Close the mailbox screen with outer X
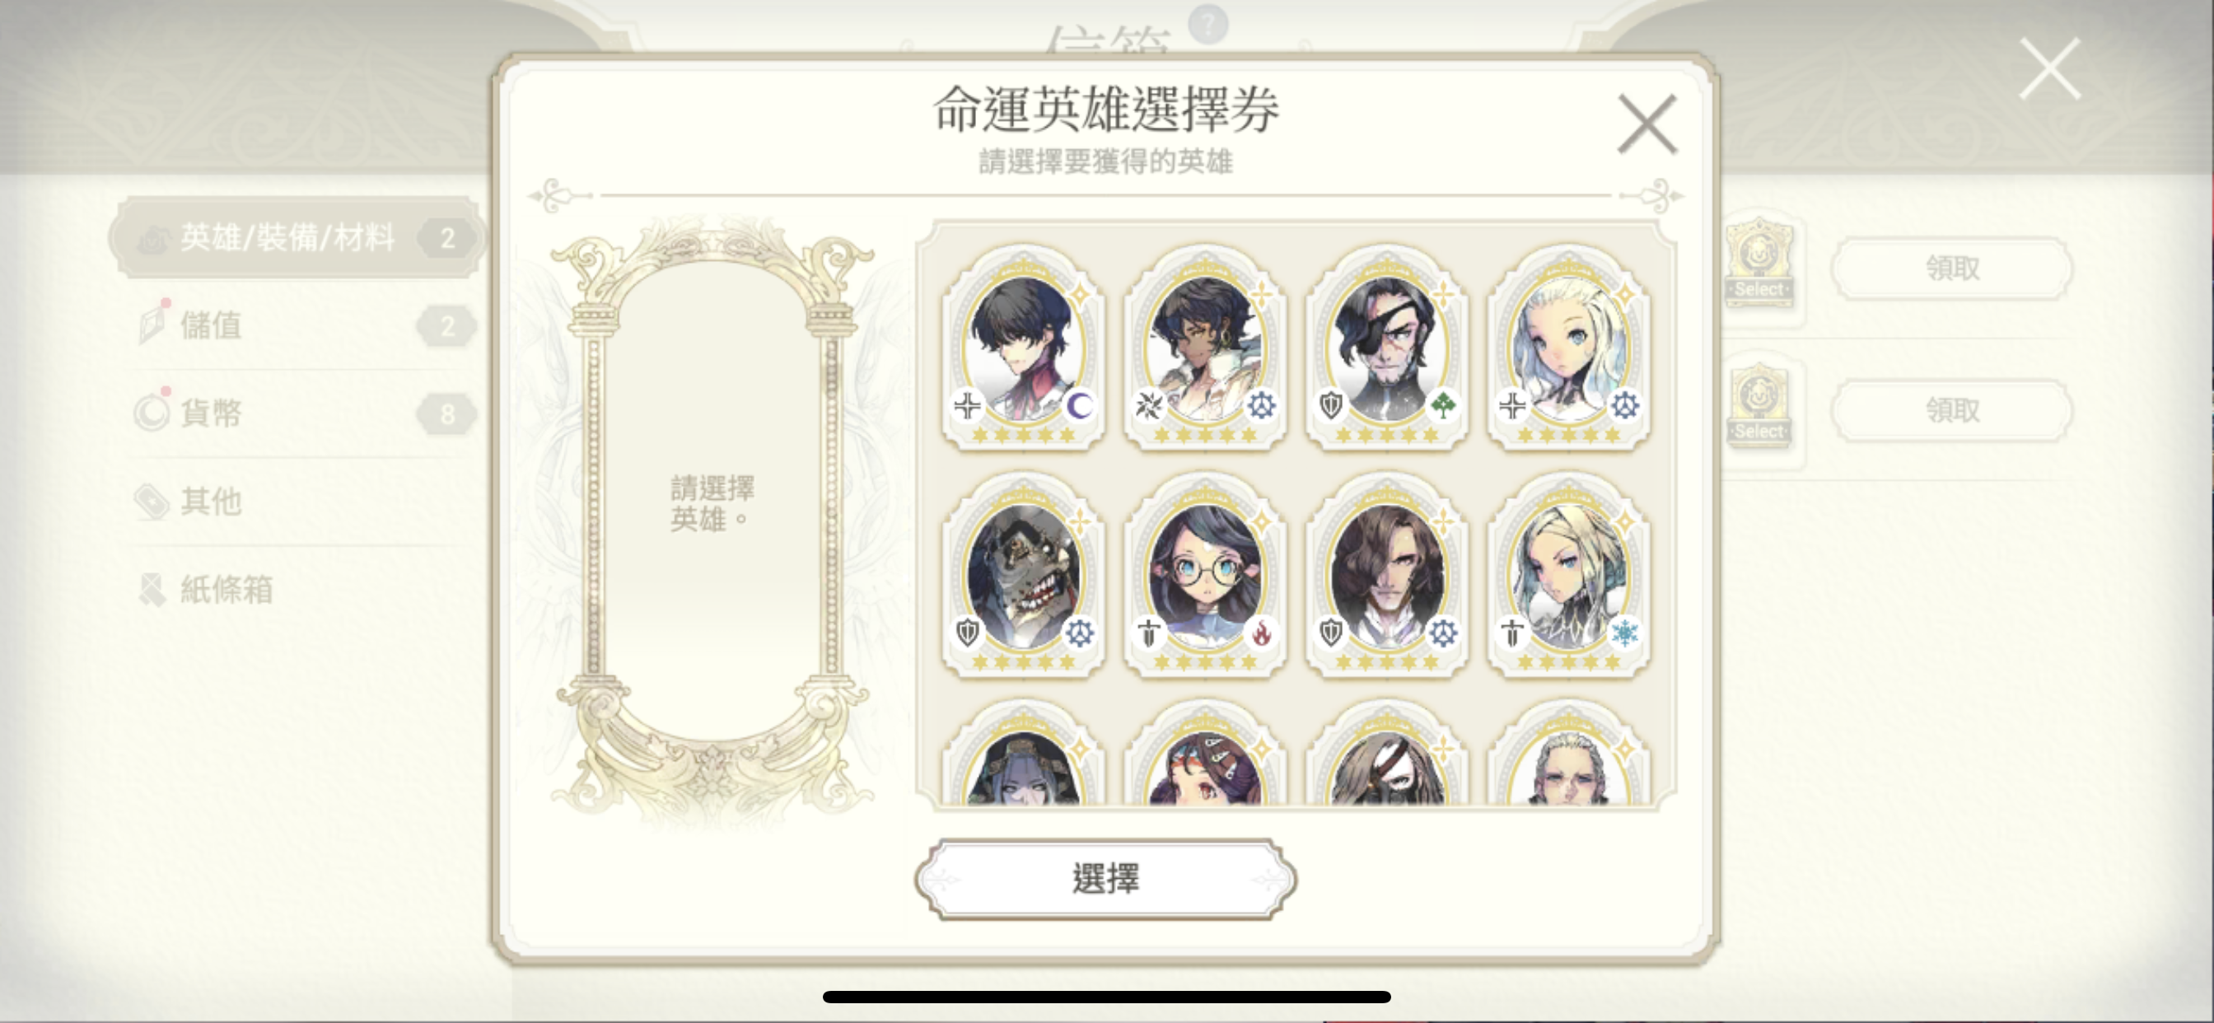The image size is (2214, 1023). [2050, 68]
